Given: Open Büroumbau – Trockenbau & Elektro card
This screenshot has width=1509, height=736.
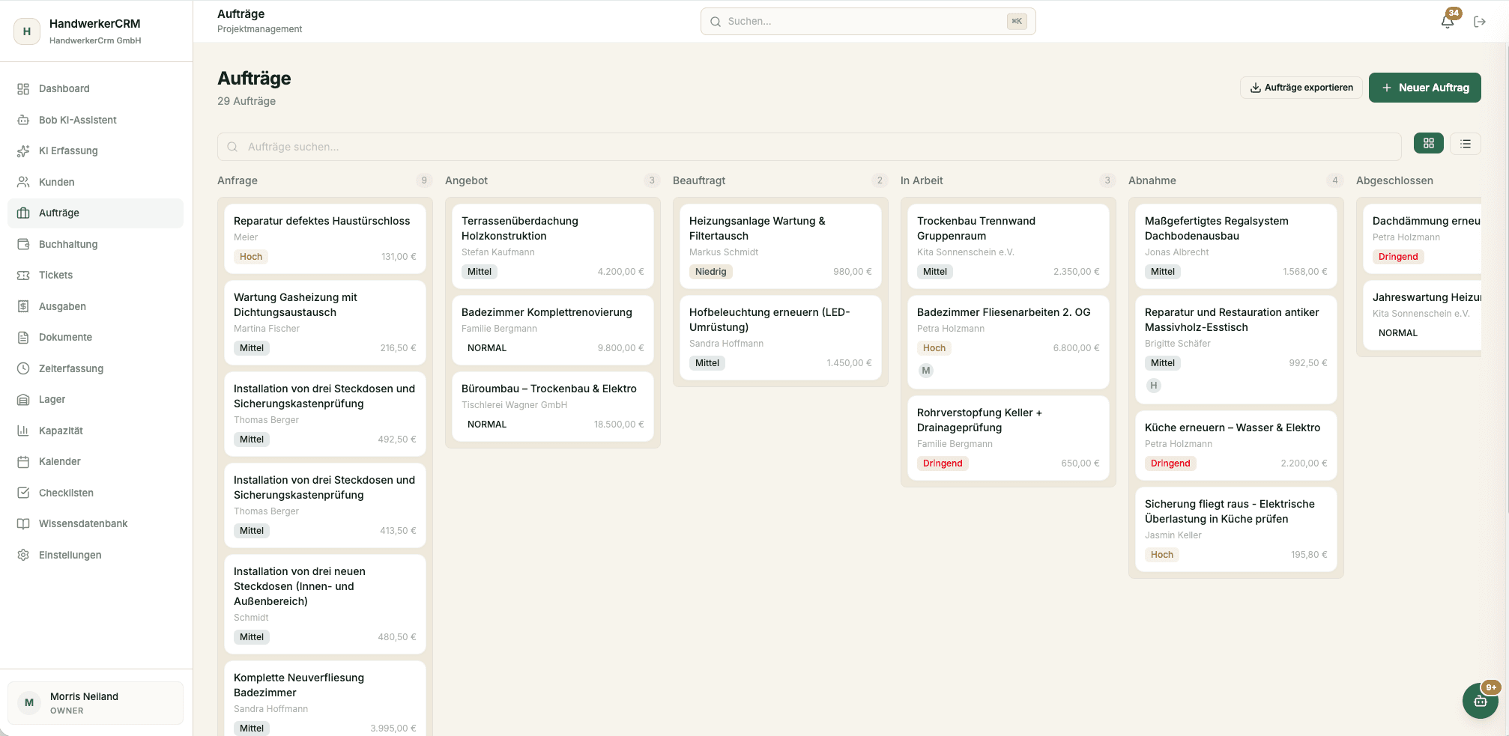Looking at the screenshot, I should click(x=553, y=407).
